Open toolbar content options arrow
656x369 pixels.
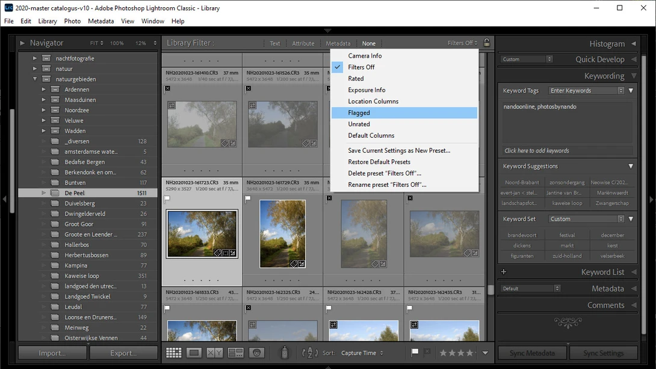click(x=485, y=353)
